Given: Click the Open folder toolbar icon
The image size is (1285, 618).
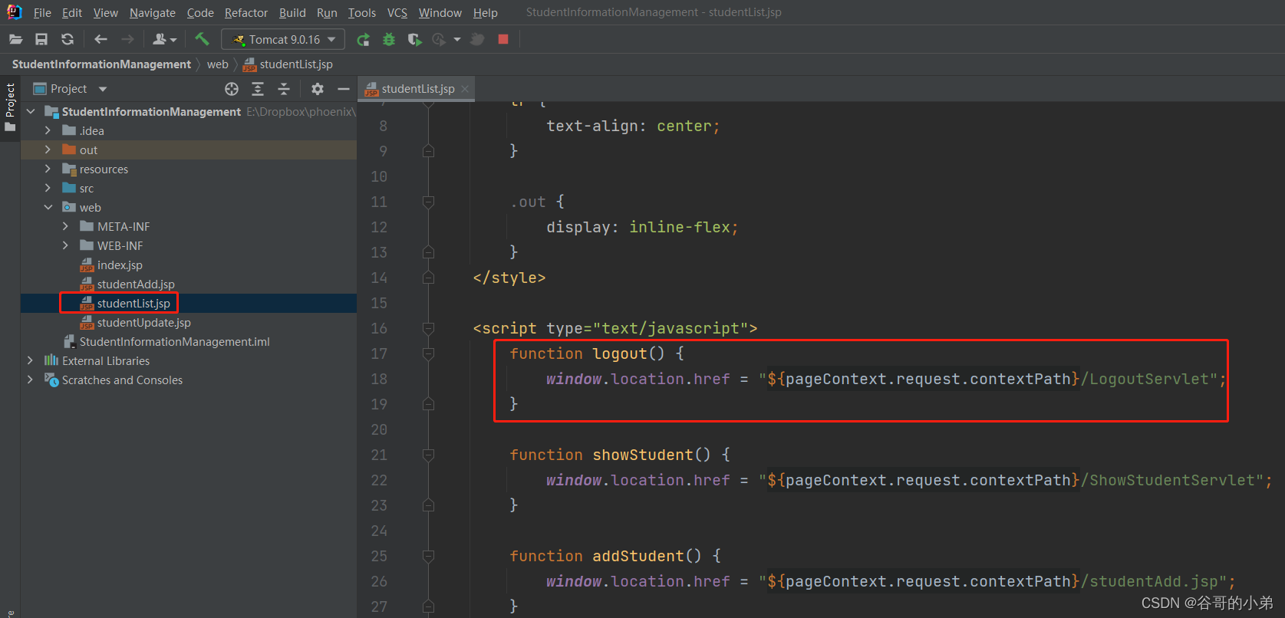Looking at the screenshot, I should pos(15,39).
